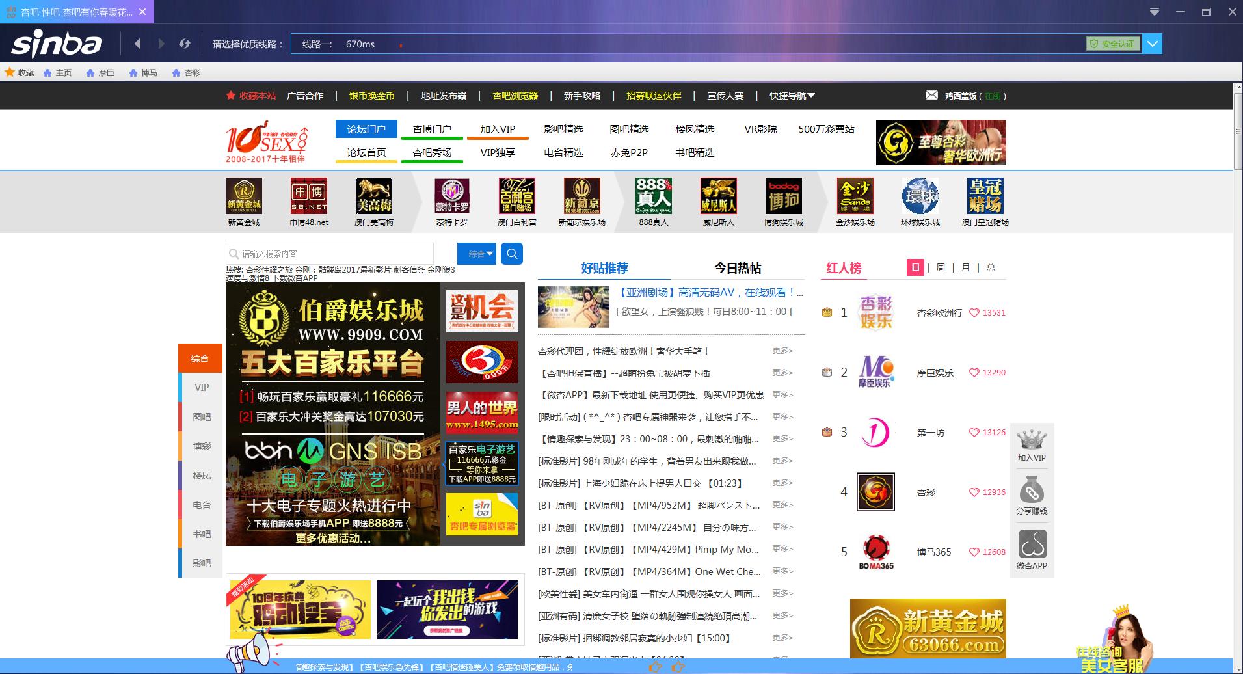Viewport: 1243px width, 674px height.
Task: Select the 图吧 side category
Action: coord(201,417)
